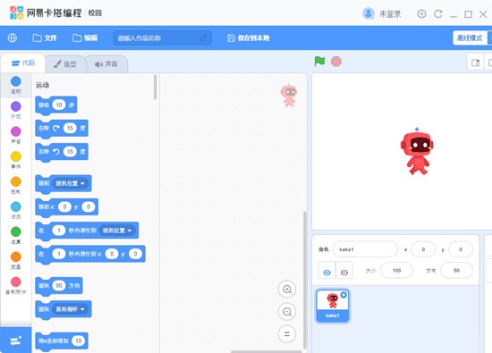Click the block palette vertical scrollbar

tap(155, 87)
